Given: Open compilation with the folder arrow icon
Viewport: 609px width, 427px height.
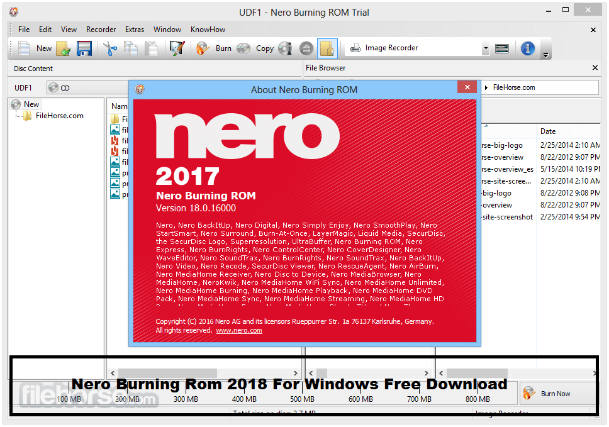Looking at the screenshot, I should (64, 48).
